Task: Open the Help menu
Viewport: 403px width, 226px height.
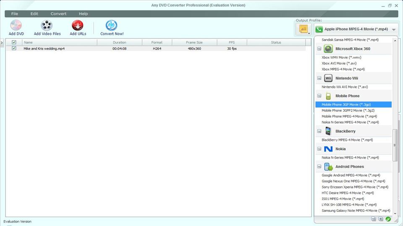Action: [x=83, y=14]
